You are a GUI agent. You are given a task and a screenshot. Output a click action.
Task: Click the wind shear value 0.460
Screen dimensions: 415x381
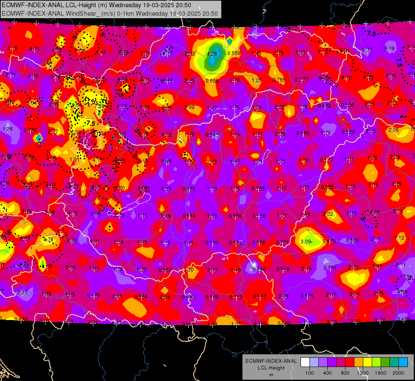pos(189,189)
